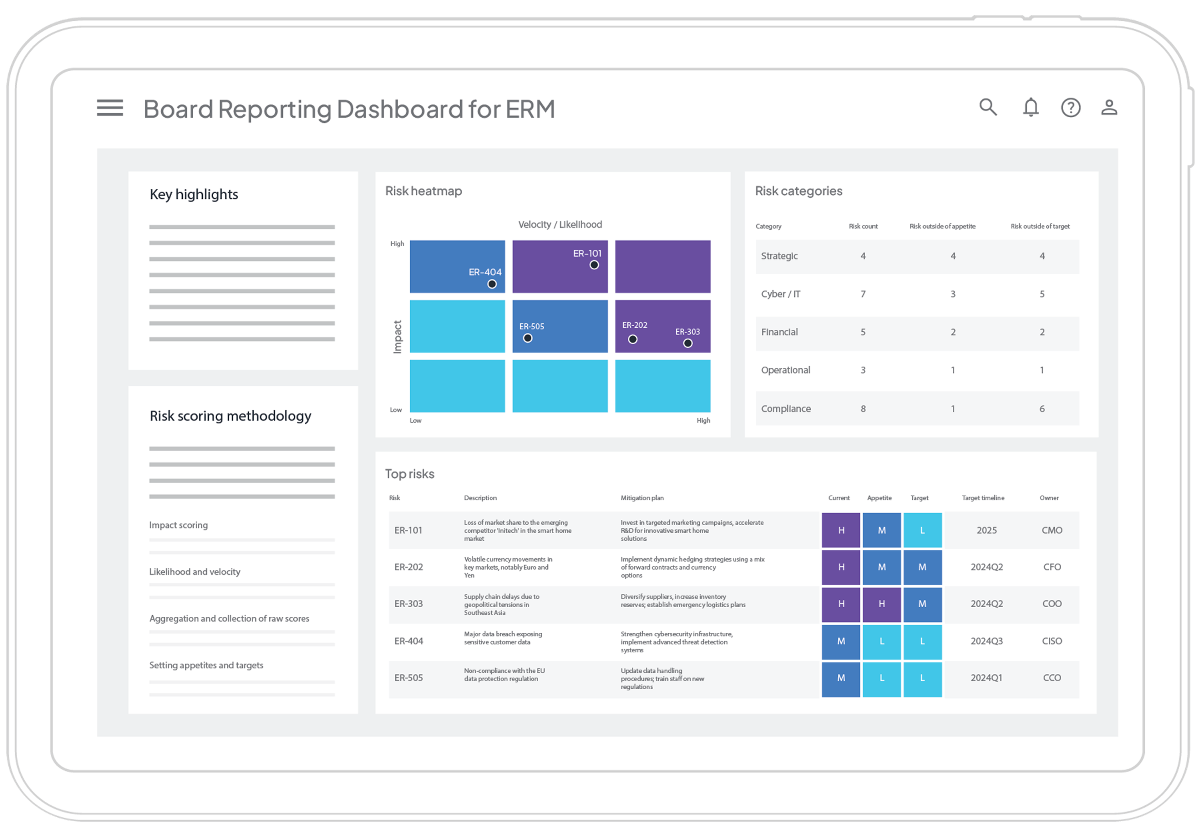1201x837 pixels.
Task: Open Setting appetites and targets section
Action: (206, 665)
